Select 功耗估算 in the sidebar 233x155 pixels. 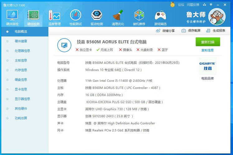pyautogui.click(x=25, y=118)
